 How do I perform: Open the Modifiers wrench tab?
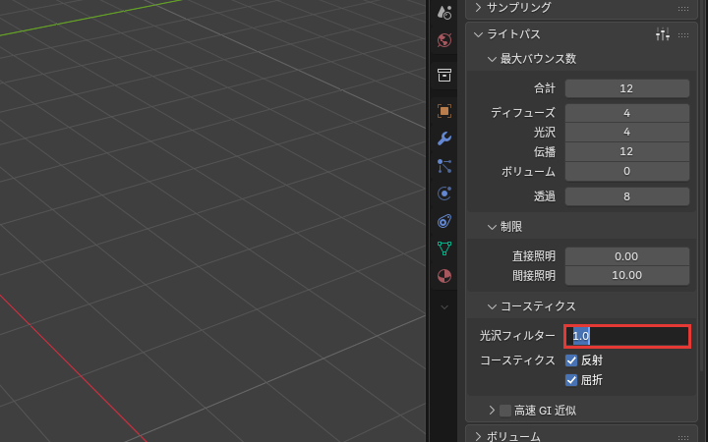tap(444, 138)
